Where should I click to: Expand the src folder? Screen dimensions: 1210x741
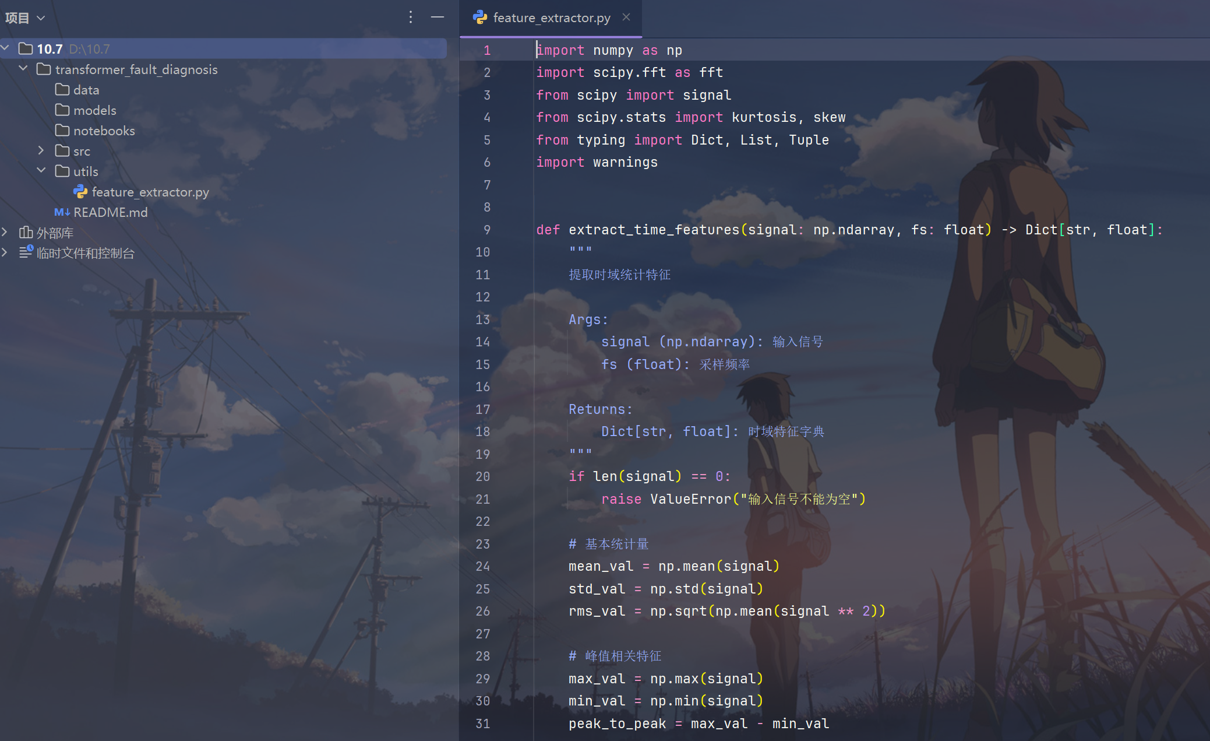click(41, 150)
